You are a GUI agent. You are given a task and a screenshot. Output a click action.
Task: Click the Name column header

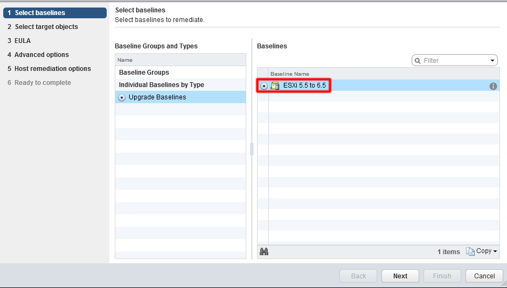pyautogui.click(x=180, y=60)
